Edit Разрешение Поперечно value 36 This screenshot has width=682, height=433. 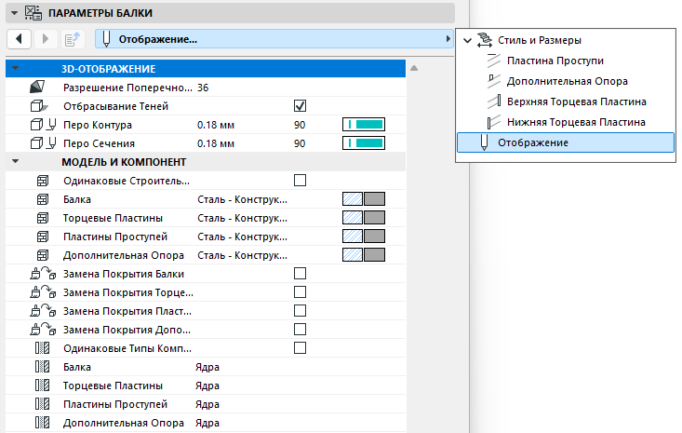click(203, 88)
